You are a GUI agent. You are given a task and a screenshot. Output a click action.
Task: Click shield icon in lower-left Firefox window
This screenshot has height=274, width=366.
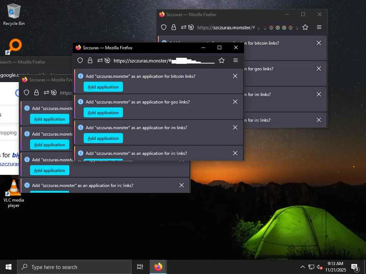click(26, 93)
